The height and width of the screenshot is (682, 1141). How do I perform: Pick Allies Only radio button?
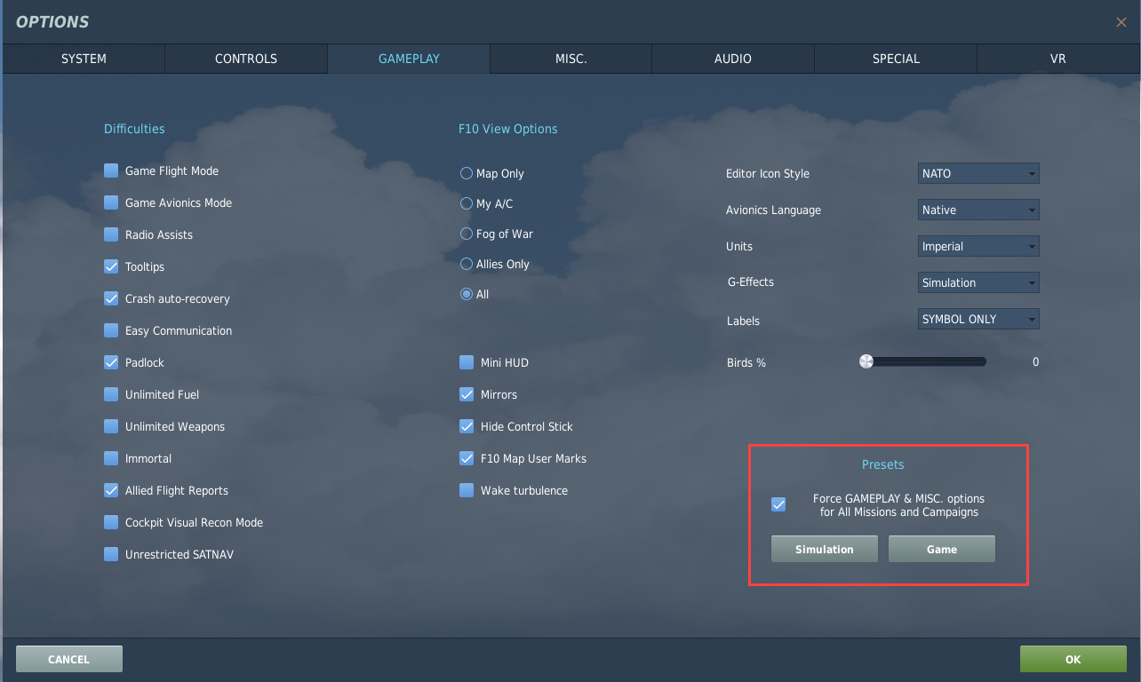click(x=467, y=264)
